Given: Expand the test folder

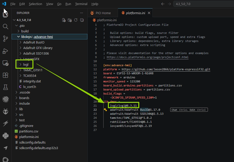Looking at the screenshot, I should [x=49, y=120].
